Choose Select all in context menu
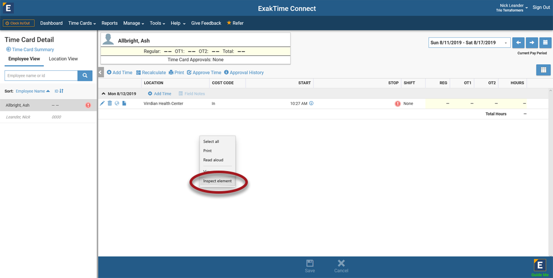Image resolution: width=553 pixels, height=278 pixels. pos(217,142)
